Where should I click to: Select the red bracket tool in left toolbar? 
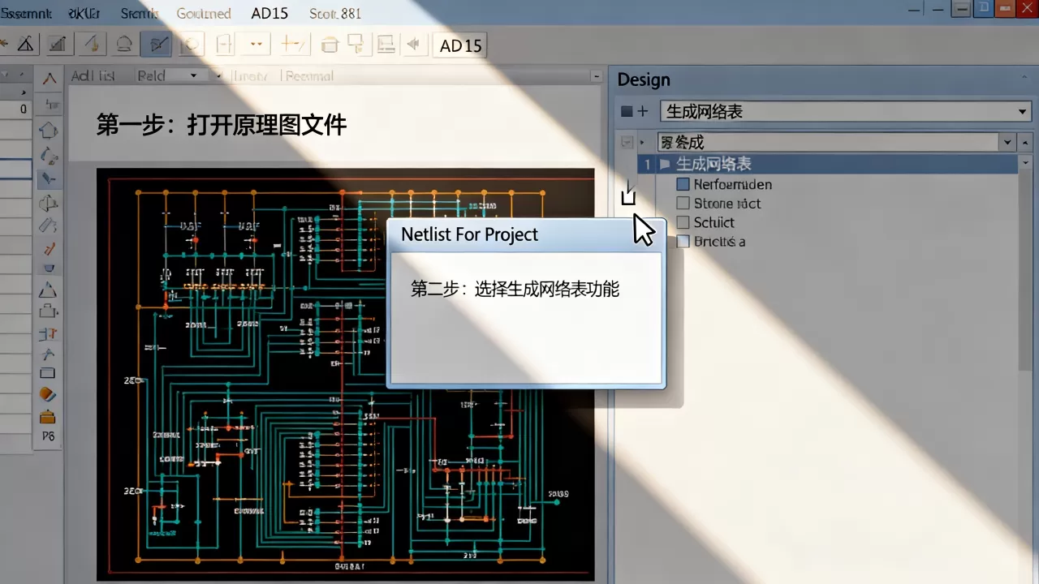[49, 333]
